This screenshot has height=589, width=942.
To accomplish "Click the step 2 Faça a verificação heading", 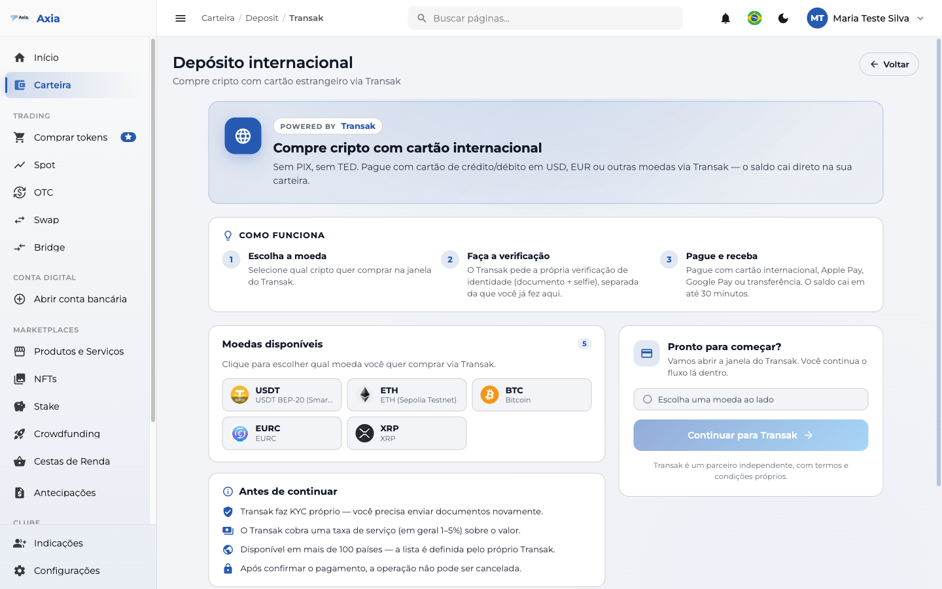I will click(508, 257).
